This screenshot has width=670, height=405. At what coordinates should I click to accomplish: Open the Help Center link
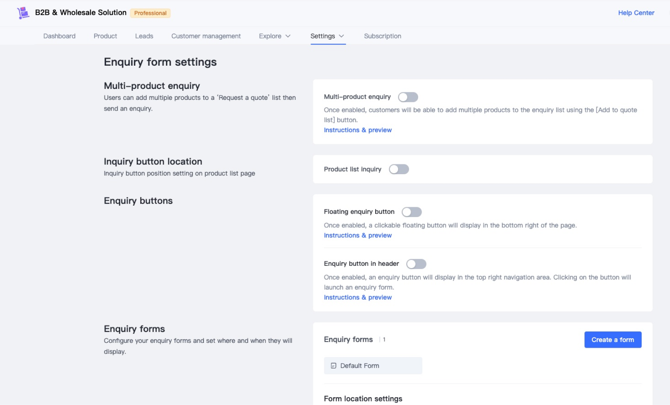(636, 13)
